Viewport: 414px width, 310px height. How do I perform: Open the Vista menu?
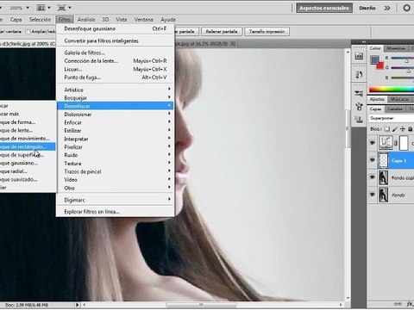(122, 20)
